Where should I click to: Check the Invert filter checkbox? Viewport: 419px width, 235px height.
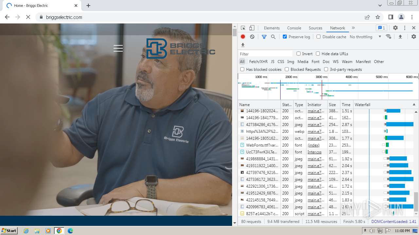point(299,54)
